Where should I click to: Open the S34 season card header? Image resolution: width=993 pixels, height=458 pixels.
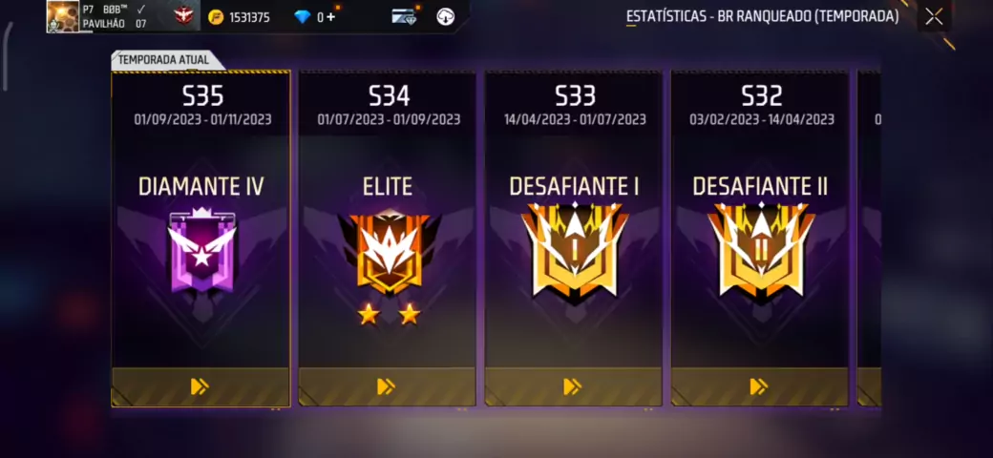point(389,105)
